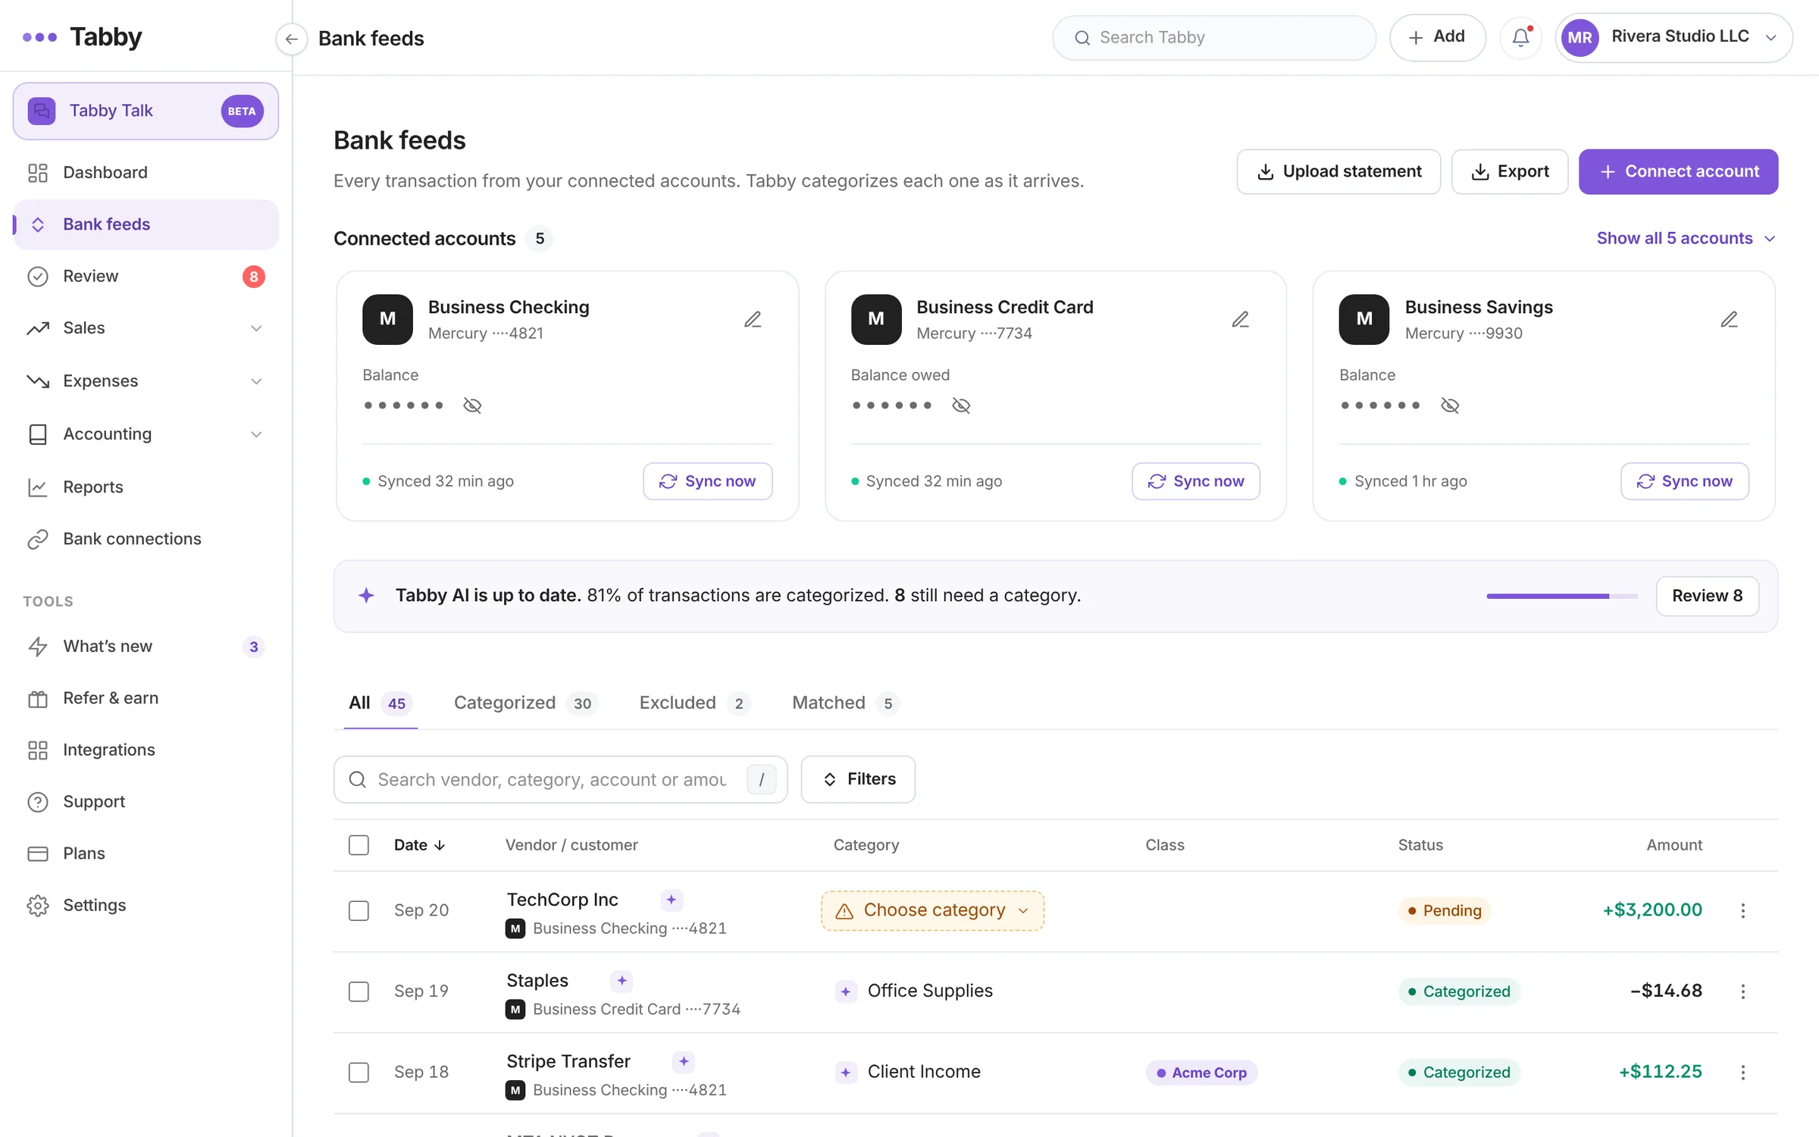Expand the Expenses sidebar section
Viewport: 1819px width, 1137px height.
(146, 381)
